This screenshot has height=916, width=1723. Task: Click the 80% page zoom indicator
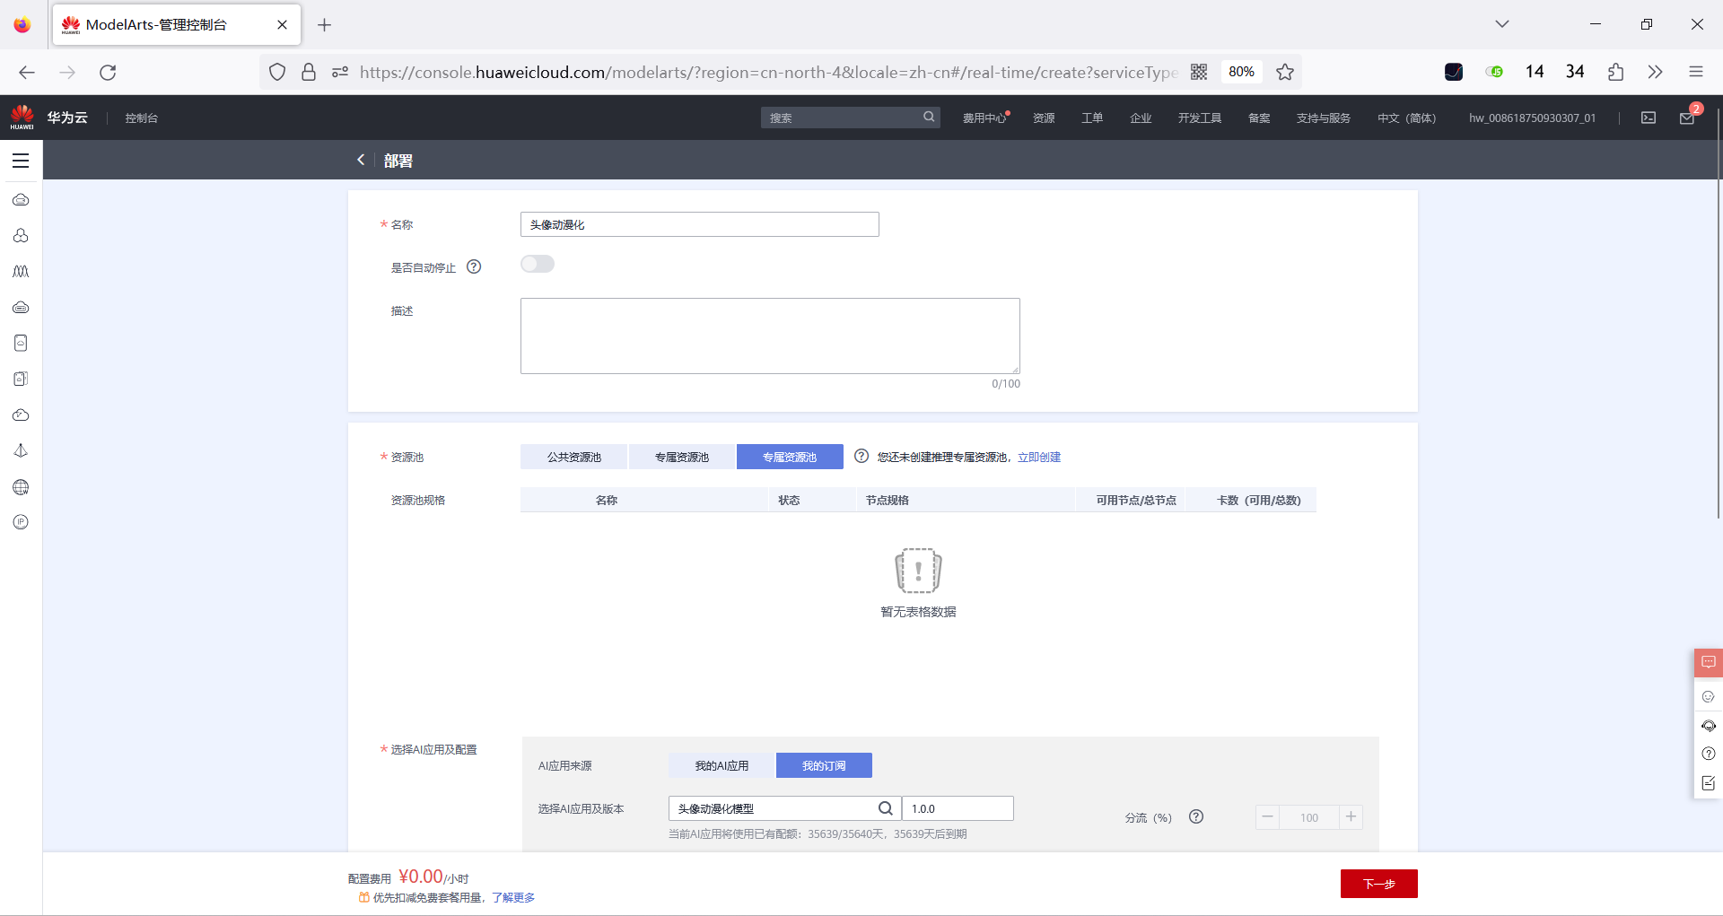[x=1241, y=72]
